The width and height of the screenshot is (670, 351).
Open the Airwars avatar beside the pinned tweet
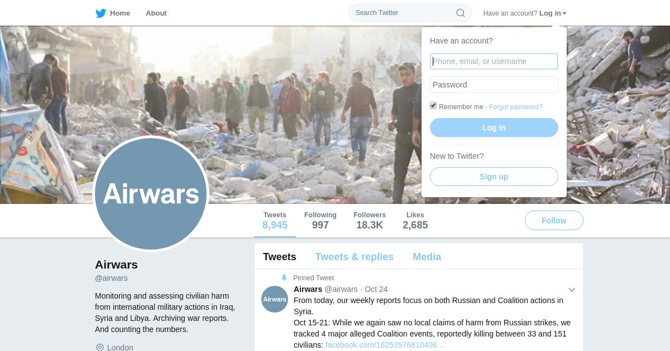coord(275,299)
